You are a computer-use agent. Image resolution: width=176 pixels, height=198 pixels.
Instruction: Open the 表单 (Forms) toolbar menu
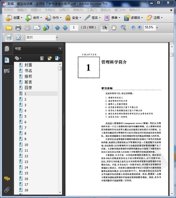112,18
